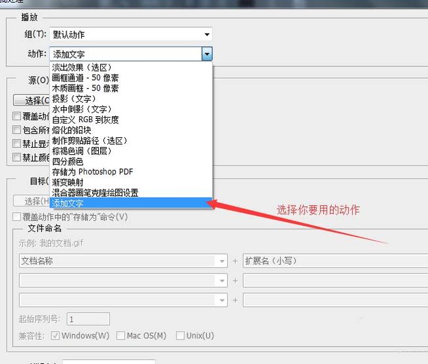Select the highlighted 添加文字 action
The width and height of the screenshot is (428, 364).
(131, 203)
